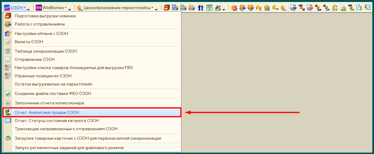Click the green banknote toolbar icon
The image size is (374, 154).
209,8
